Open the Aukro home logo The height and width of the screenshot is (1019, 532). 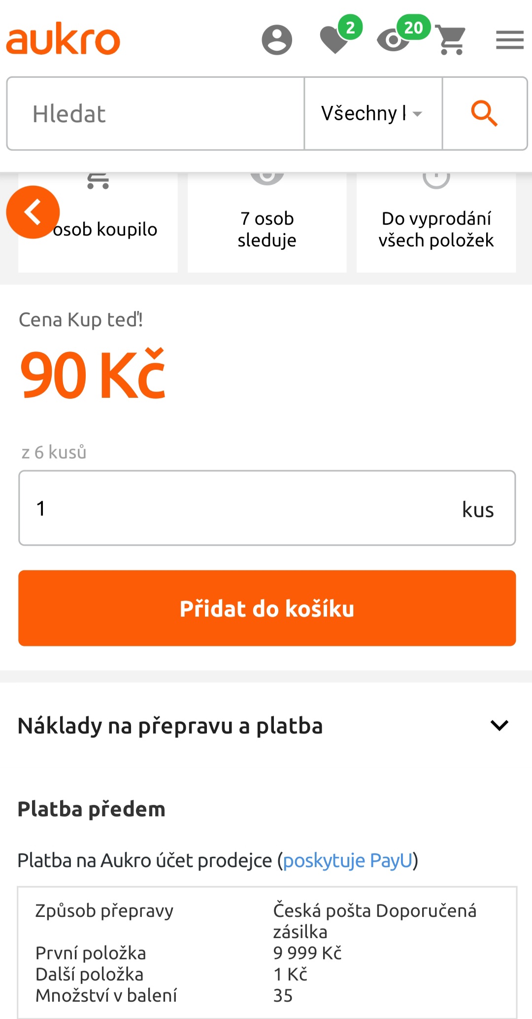pos(63,39)
